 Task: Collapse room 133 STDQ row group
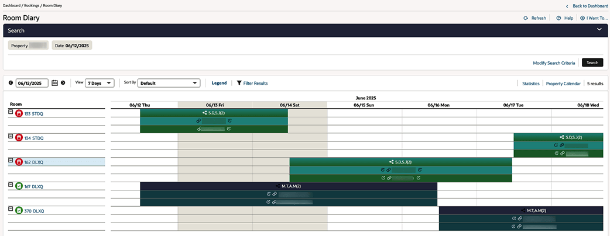pyautogui.click(x=11, y=112)
